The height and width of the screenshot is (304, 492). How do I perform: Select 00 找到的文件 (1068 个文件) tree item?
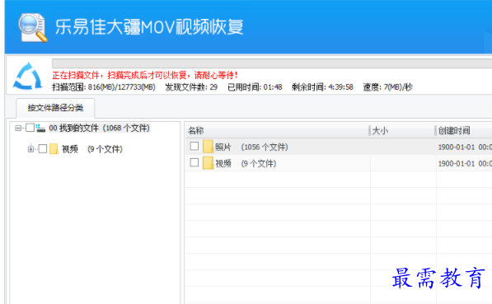pos(100,128)
